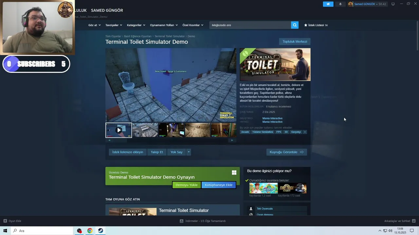The image size is (419, 235).
Task: Click the Arcade tag
Action: [245, 132]
